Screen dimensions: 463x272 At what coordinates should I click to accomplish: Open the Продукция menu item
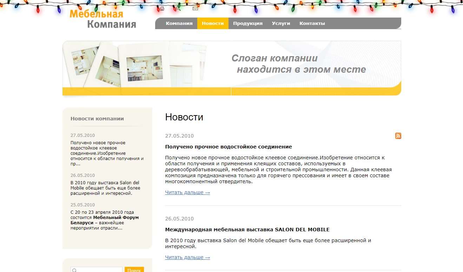pyautogui.click(x=248, y=24)
